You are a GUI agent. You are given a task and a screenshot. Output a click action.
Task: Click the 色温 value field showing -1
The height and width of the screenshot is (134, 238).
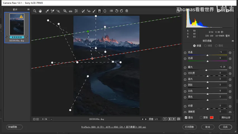[223, 52]
